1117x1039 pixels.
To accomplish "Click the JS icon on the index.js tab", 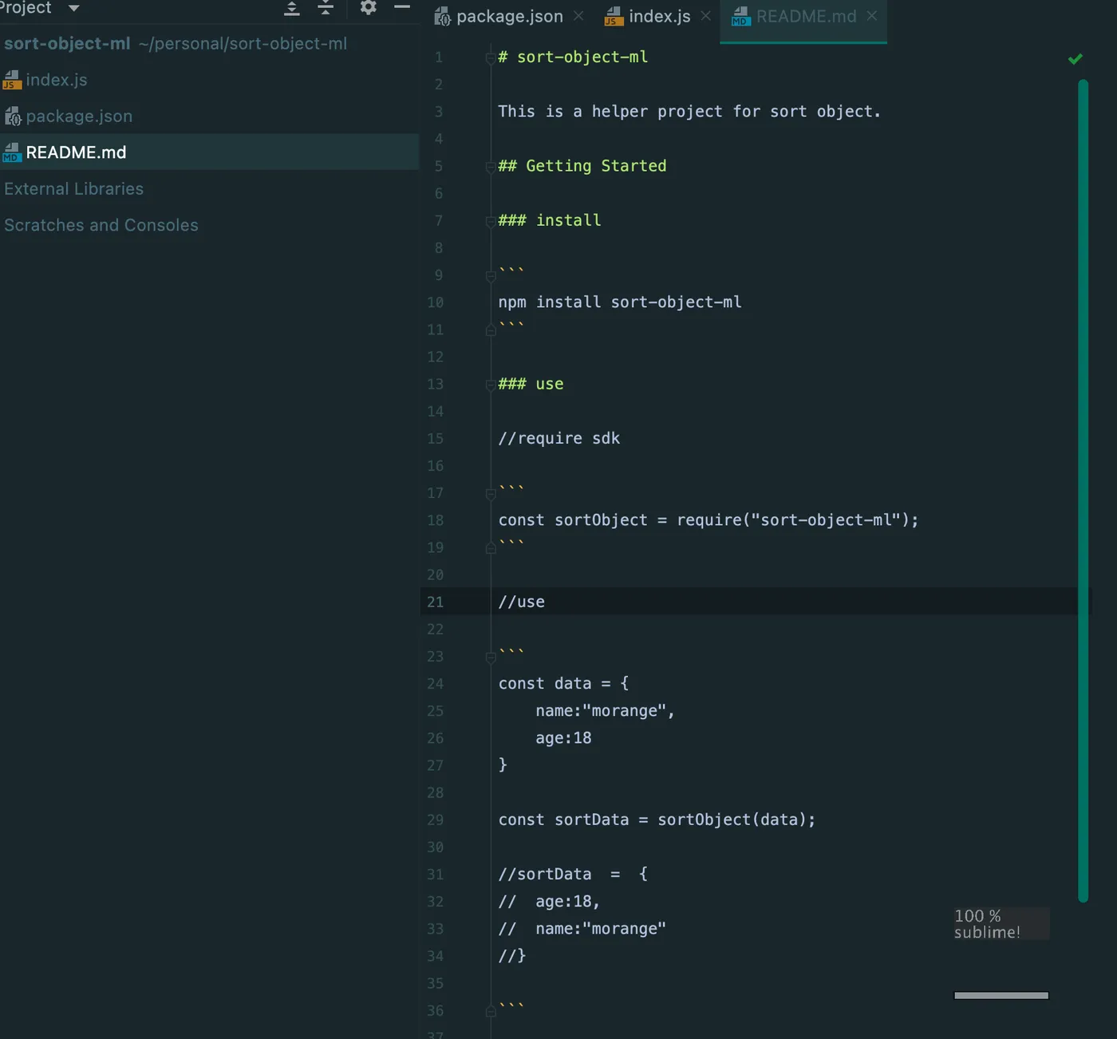I will coord(614,16).
